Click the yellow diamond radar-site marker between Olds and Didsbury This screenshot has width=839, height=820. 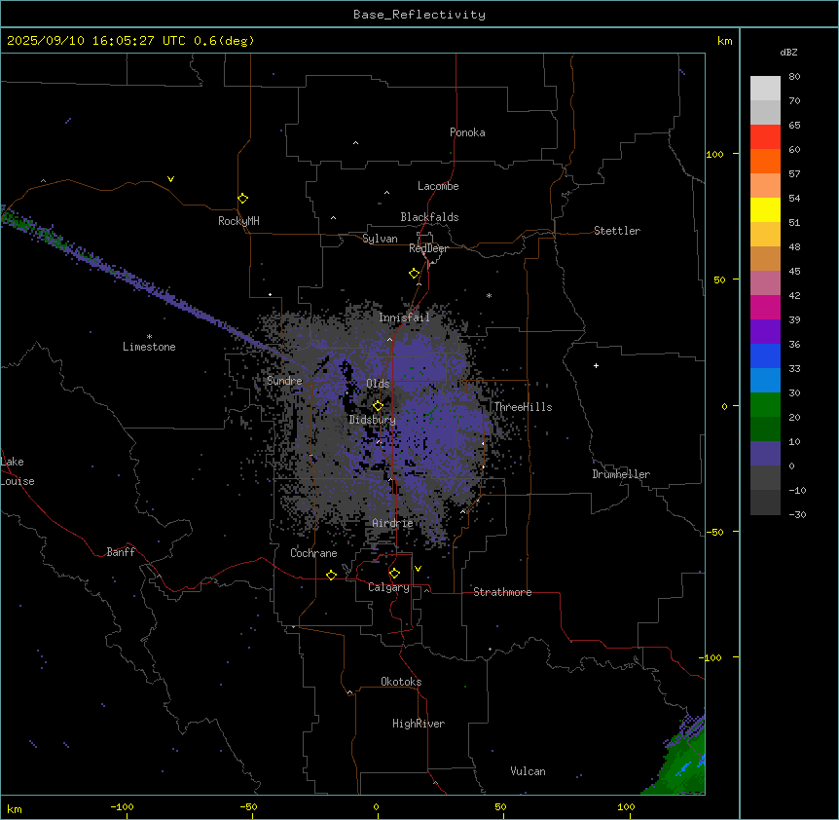tap(378, 406)
